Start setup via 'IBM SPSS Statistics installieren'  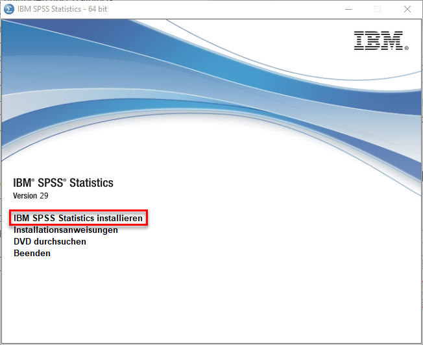point(78,219)
